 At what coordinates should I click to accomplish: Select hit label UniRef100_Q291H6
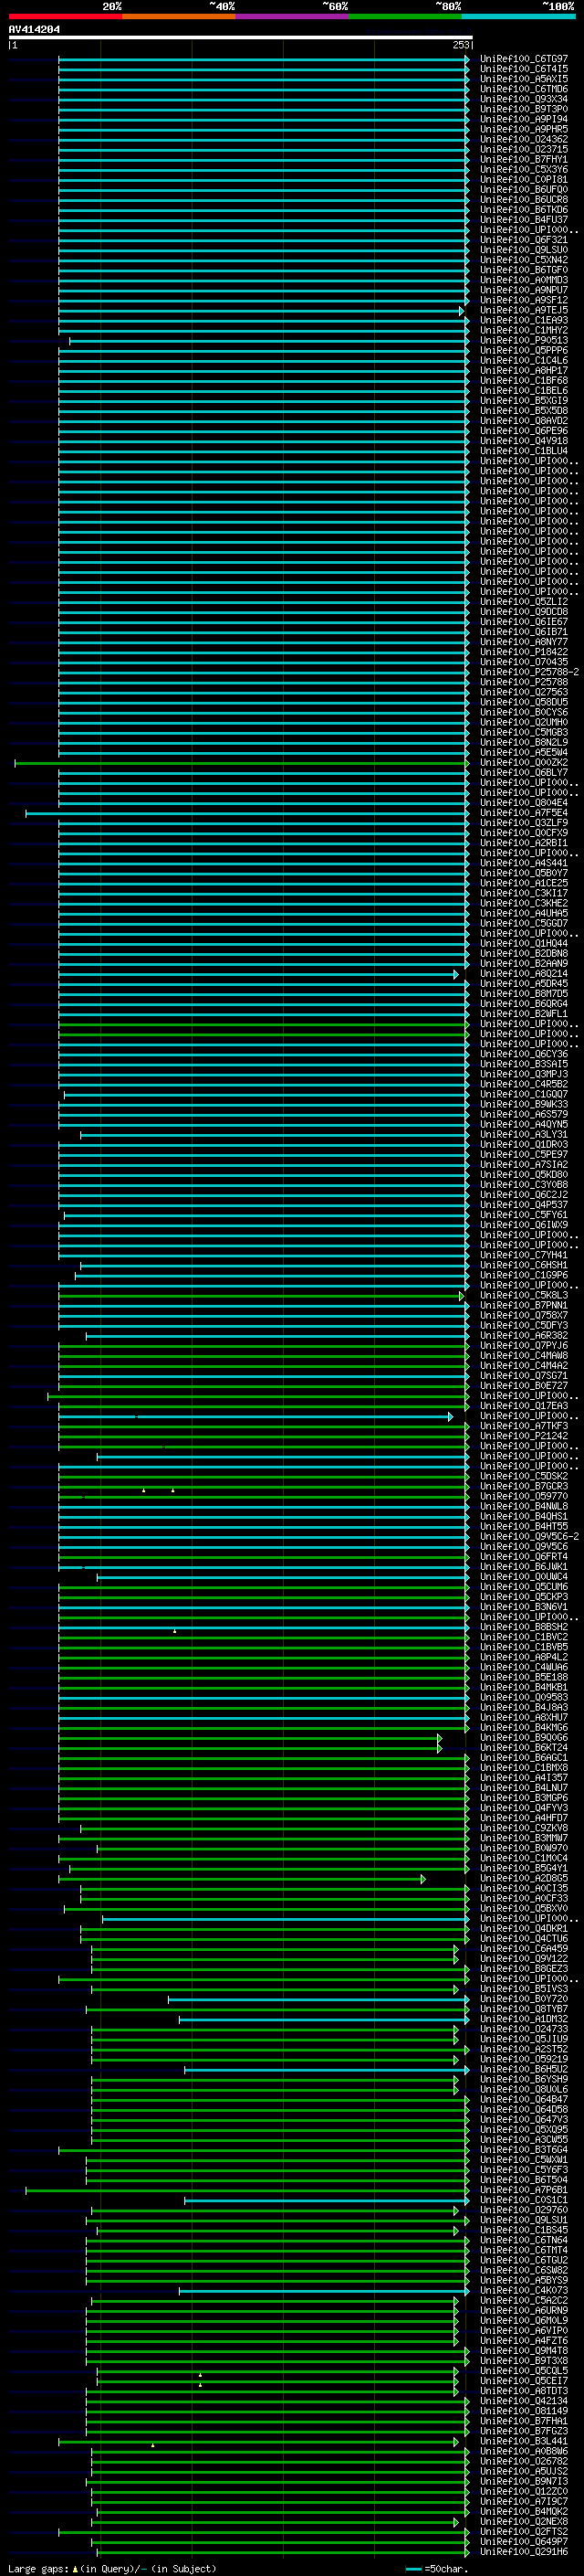(x=524, y=2552)
